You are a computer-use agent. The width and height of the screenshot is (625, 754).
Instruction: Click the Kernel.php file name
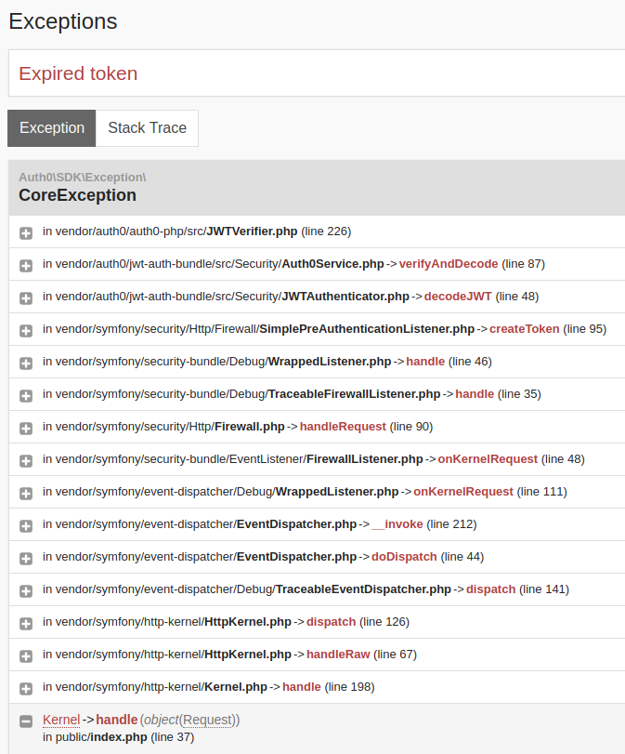click(236, 687)
